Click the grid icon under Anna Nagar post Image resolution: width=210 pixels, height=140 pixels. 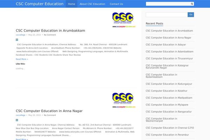point(17,120)
